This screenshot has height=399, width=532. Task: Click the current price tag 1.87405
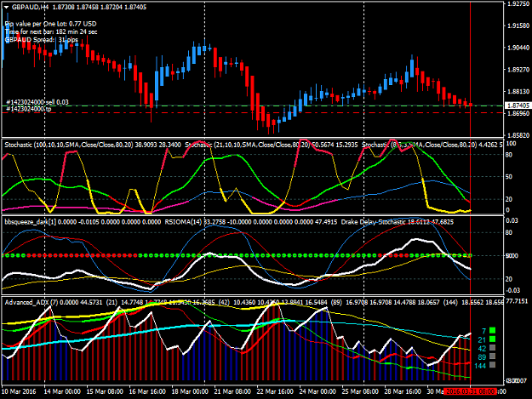(x=518, y=105)
